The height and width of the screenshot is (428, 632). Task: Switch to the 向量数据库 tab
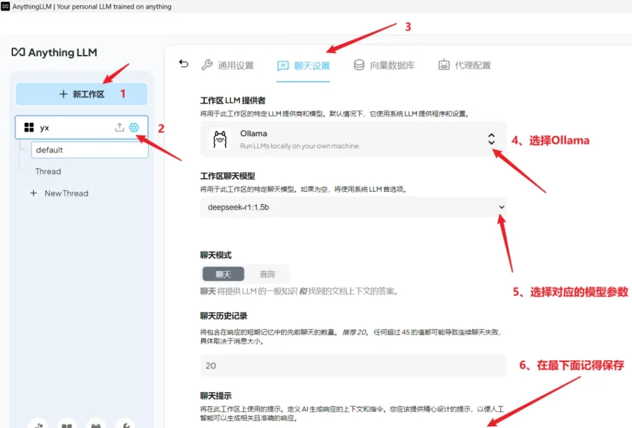pyautogui.click(x=384, y=65)
